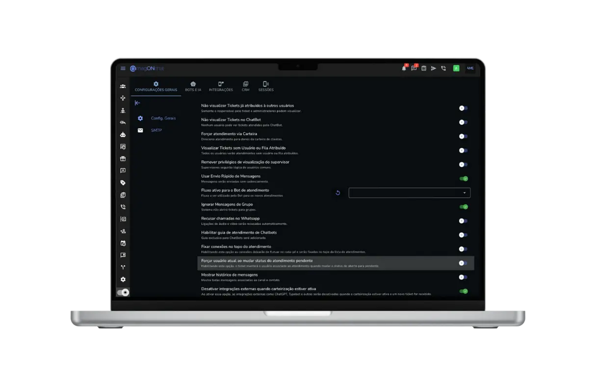
Task: Expand the hamburger menu at top left
Action: 123,68
